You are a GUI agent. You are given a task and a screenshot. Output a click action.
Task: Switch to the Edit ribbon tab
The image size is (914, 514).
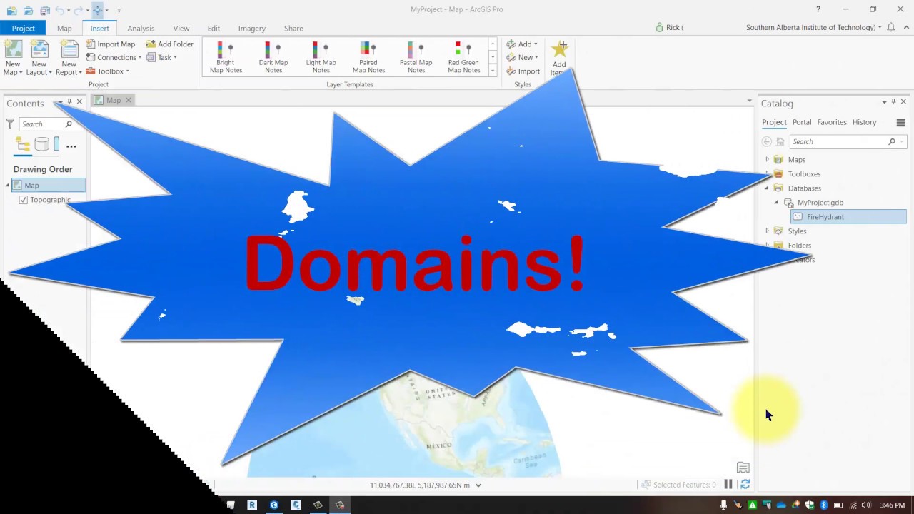pos(214,28)
